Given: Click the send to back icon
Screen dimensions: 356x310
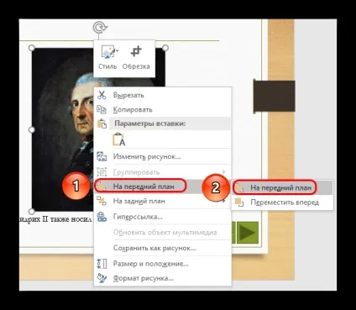Looking at the screenshot, I should 102,201.
